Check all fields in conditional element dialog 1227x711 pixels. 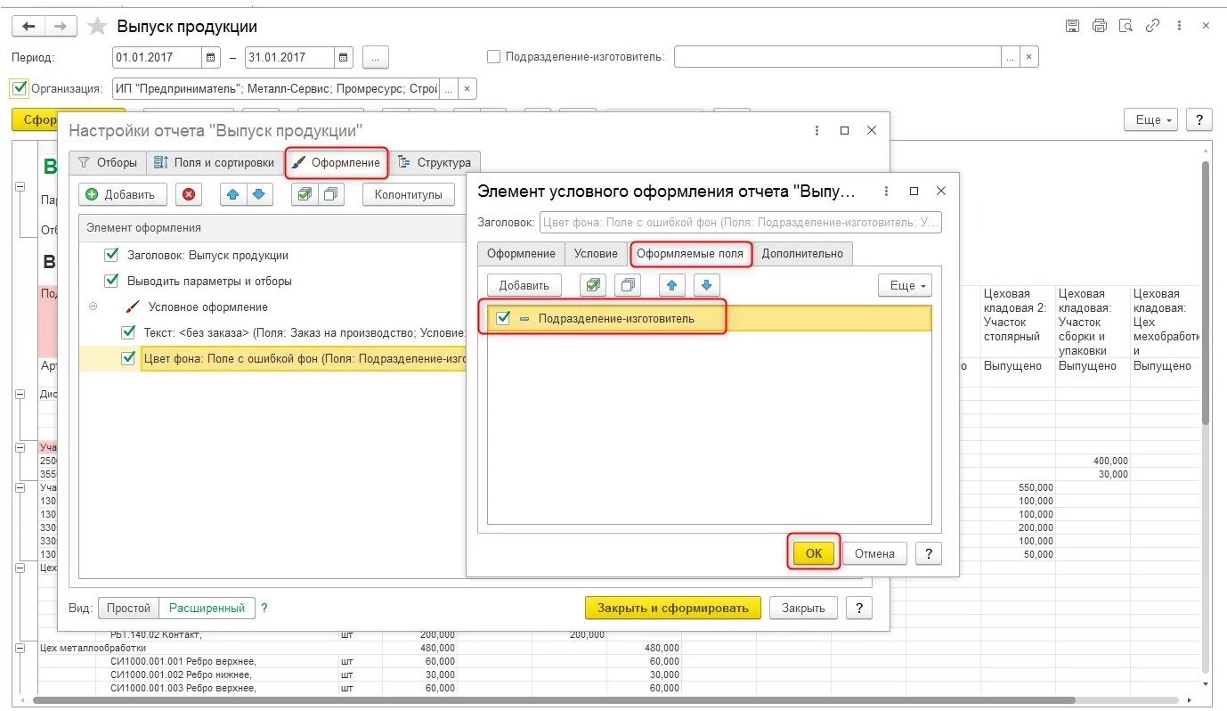click(x=592, y=285)
